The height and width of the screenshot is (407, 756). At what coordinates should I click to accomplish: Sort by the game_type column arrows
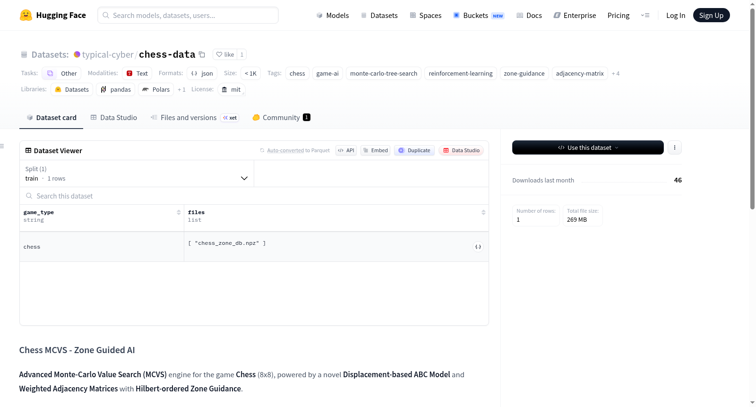pos(179,212)
